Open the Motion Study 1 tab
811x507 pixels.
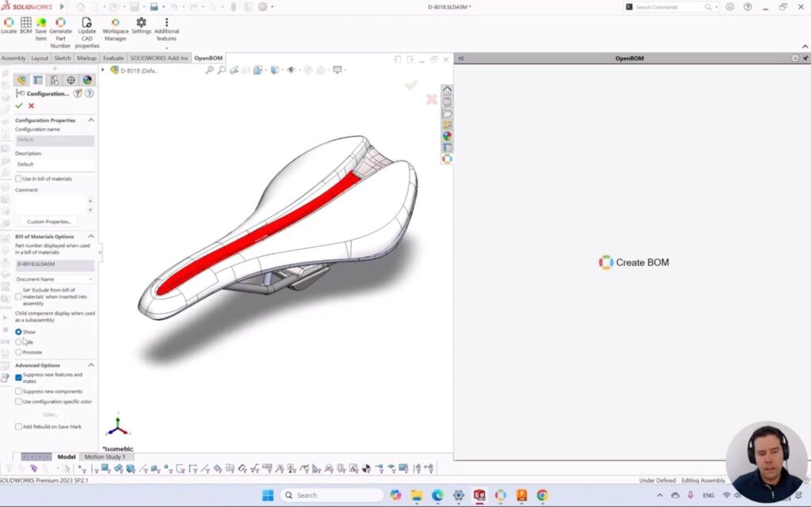[x=105, y=457]
